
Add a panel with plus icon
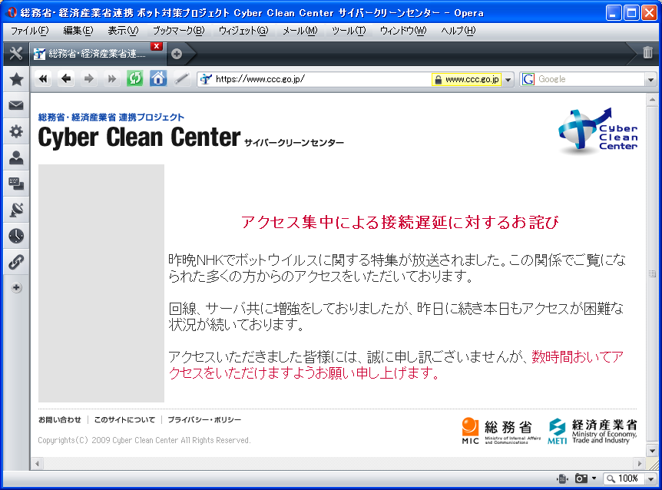[x=16, y=288]
